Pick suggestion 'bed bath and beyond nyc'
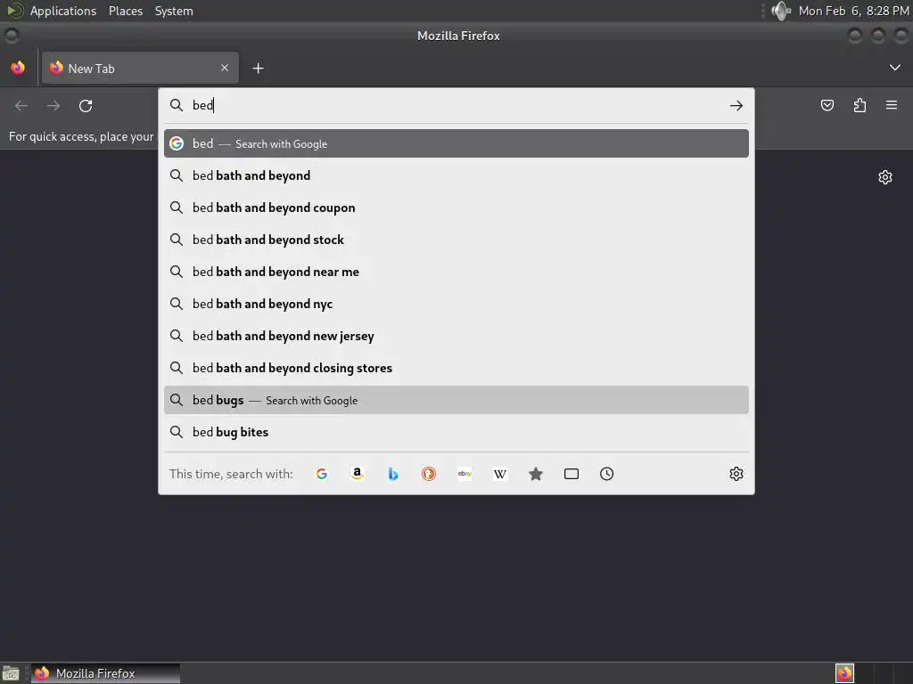This screenshot has width=913, height=684. (x=456, y=304)
